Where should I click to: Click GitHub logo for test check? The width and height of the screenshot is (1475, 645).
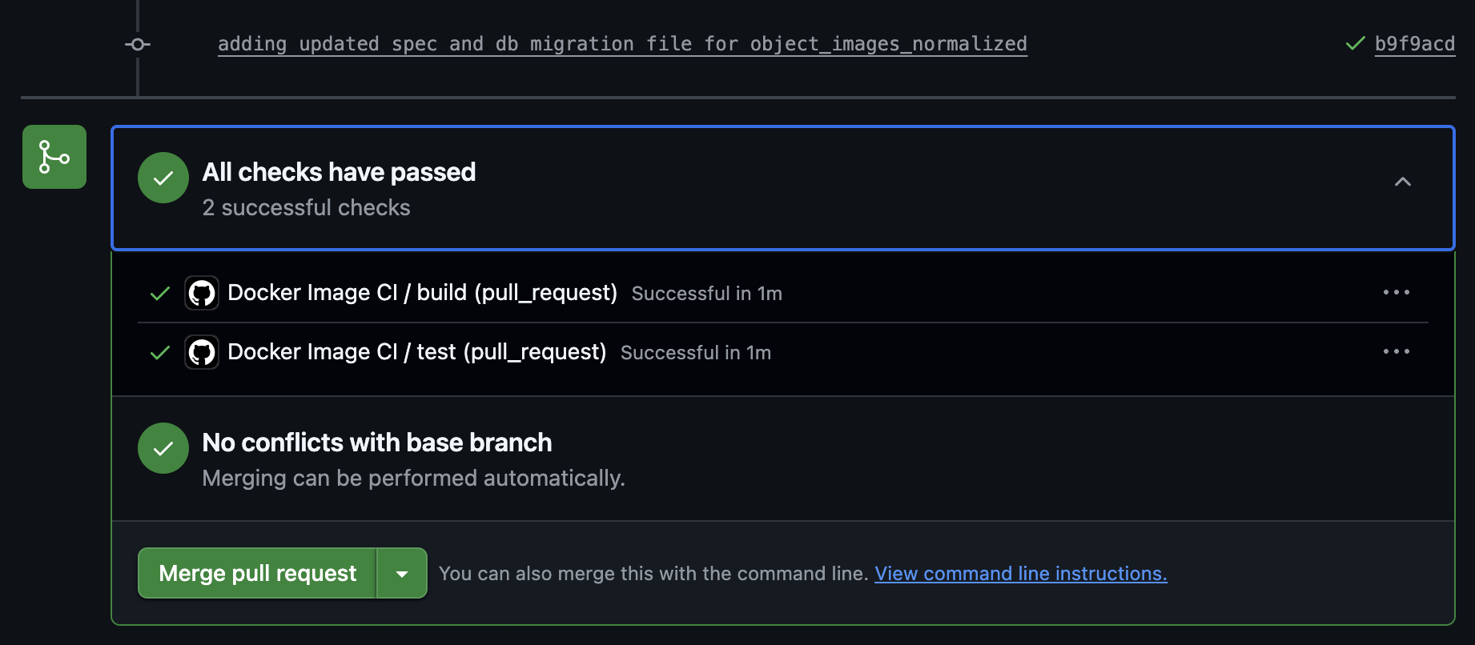point(202,352)
